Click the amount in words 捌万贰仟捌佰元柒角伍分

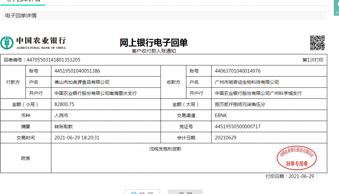pos(240,104)
